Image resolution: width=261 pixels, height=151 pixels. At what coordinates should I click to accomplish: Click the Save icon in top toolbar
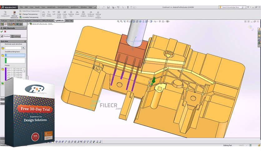coord(108,7)
